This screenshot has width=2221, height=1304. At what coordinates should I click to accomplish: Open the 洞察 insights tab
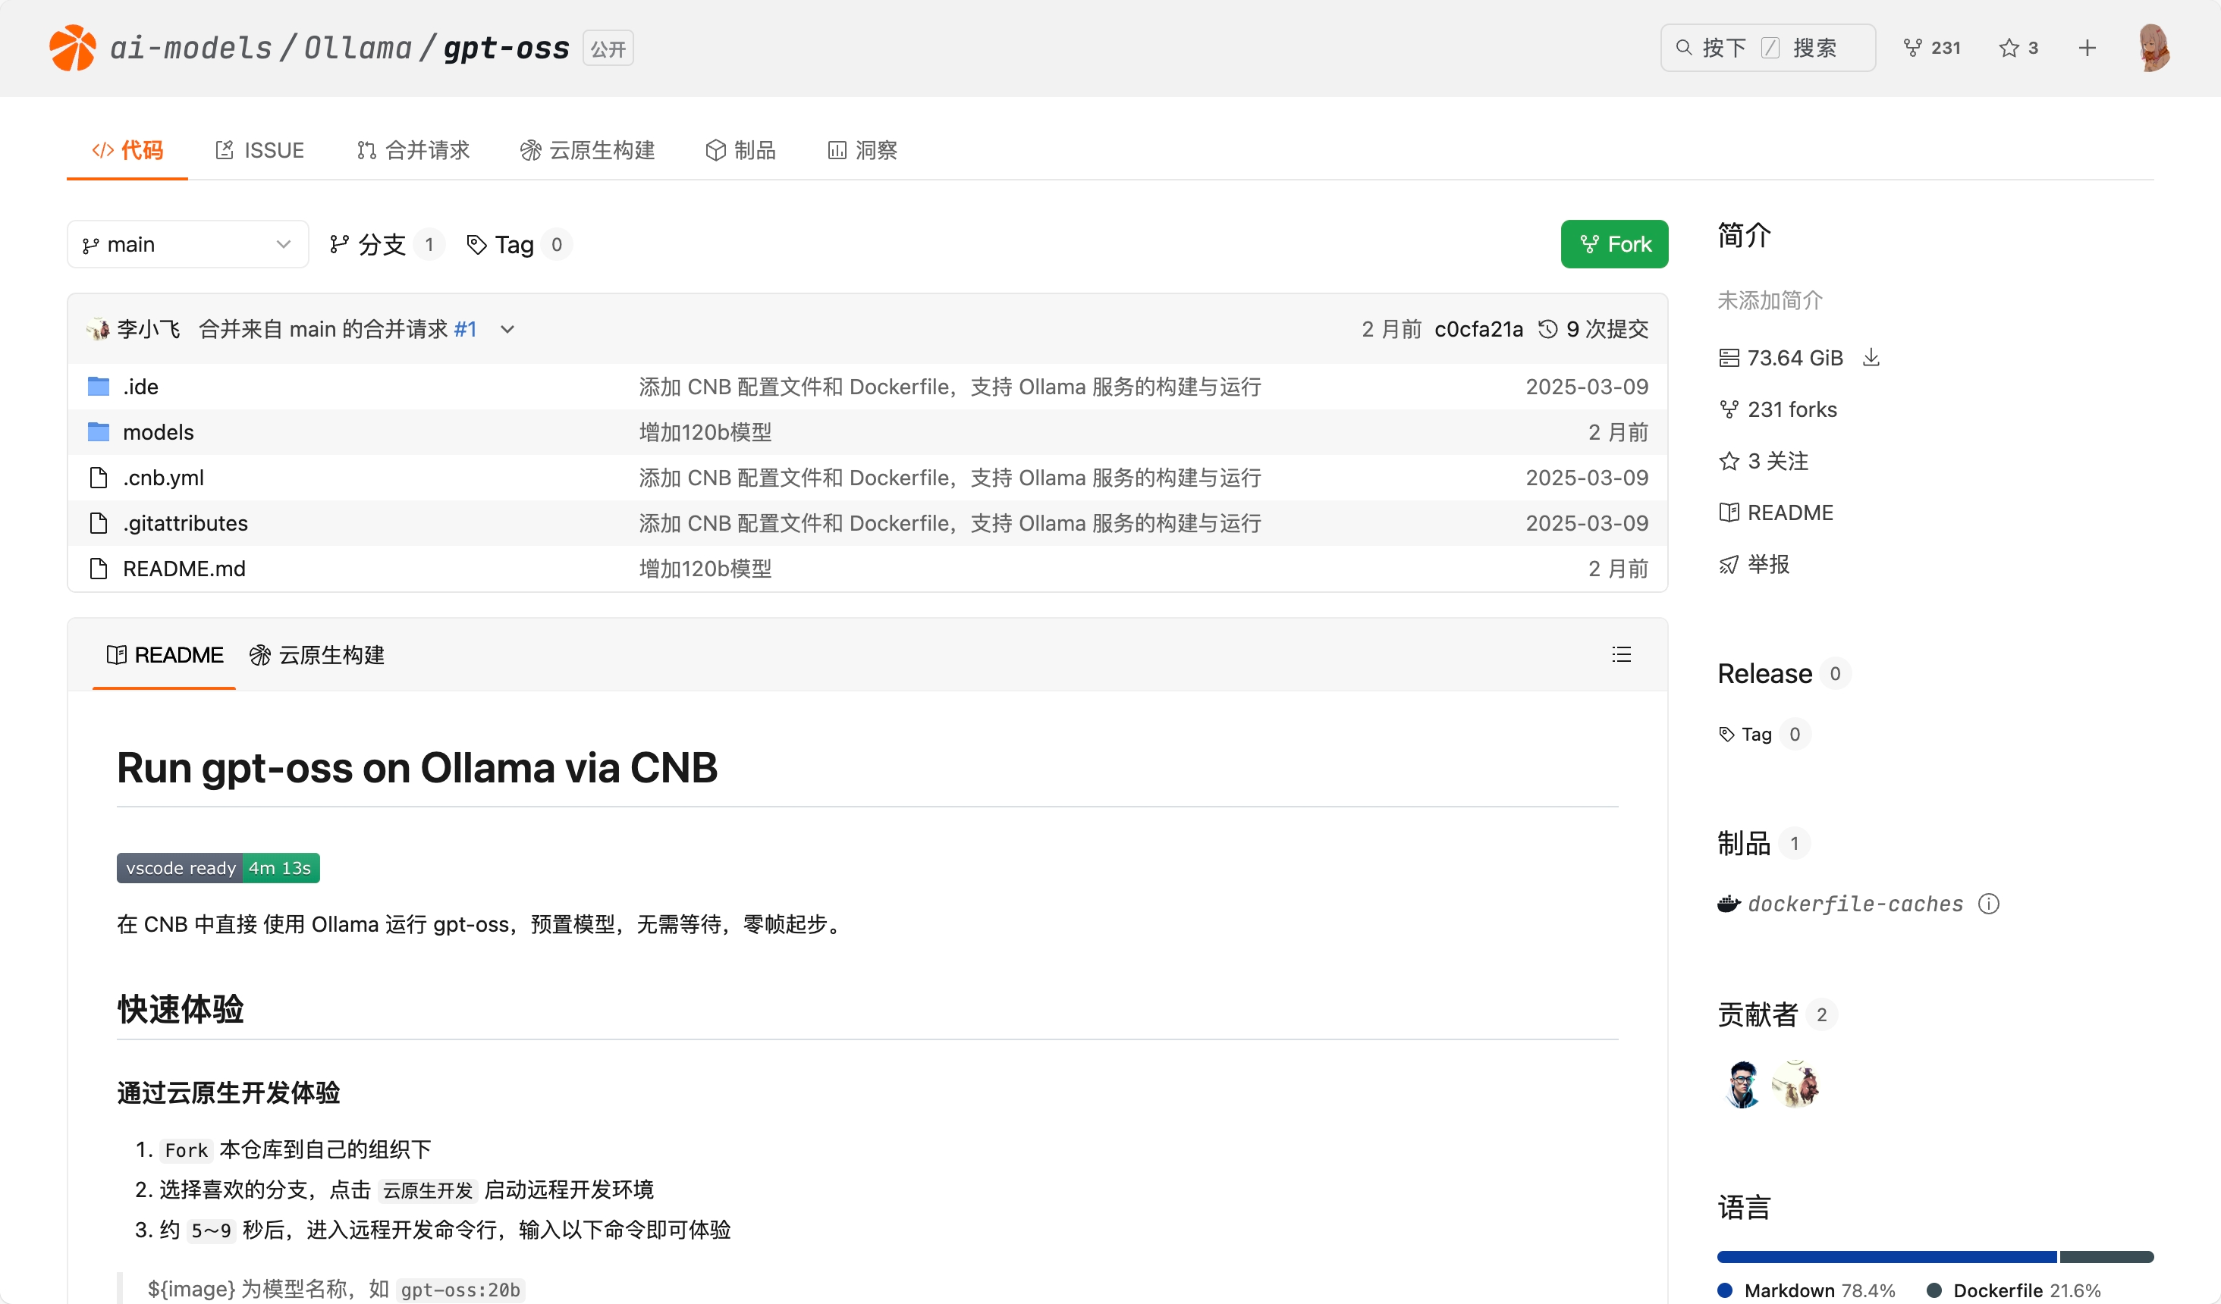(863, 151)
